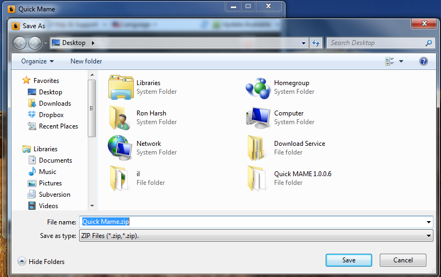Click the Cancel button
The width and height of the screenshot is (441, 277).
tap(403, 260)
